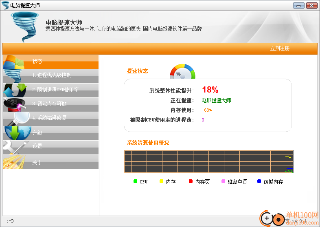The width and height of the screenshot is (320, 227).
Task: Click the magnifier icon for error repair
Action: click(18, 119)
